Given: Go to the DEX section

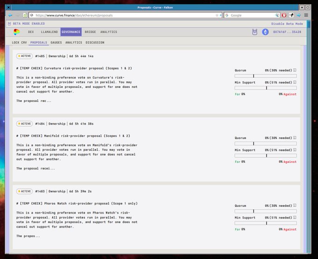Looking at the screenshot, I should point(31,32).
